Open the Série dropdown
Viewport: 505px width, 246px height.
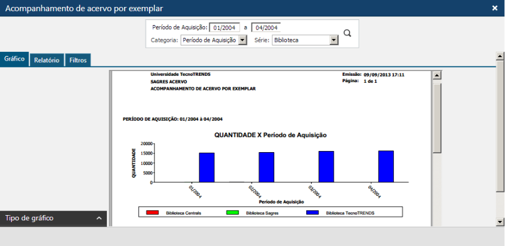click(334, 40)
